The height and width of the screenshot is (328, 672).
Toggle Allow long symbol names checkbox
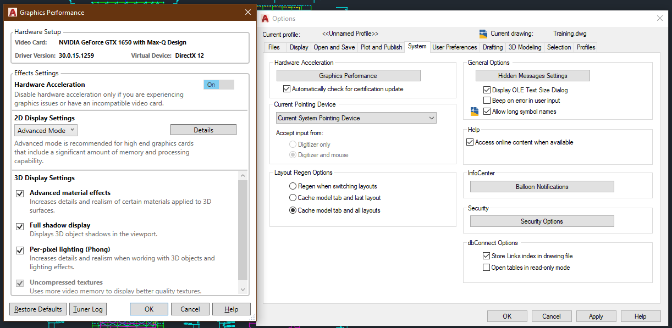[487, 112]
